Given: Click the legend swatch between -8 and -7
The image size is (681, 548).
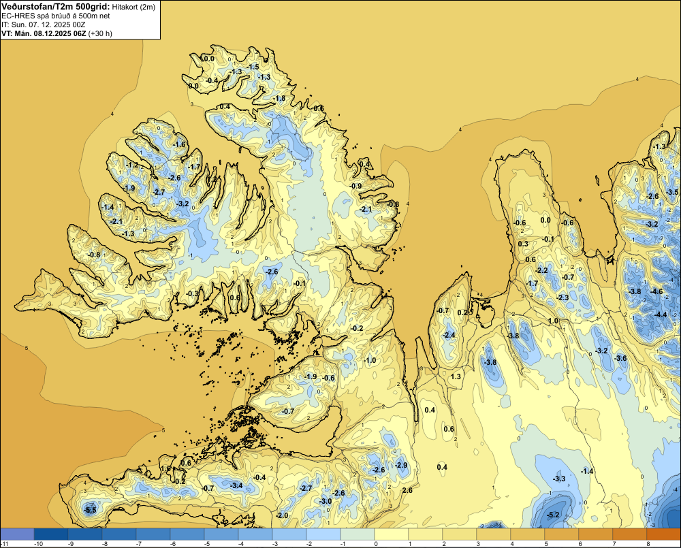Looking at the screenshot, I should coord(119,534).
